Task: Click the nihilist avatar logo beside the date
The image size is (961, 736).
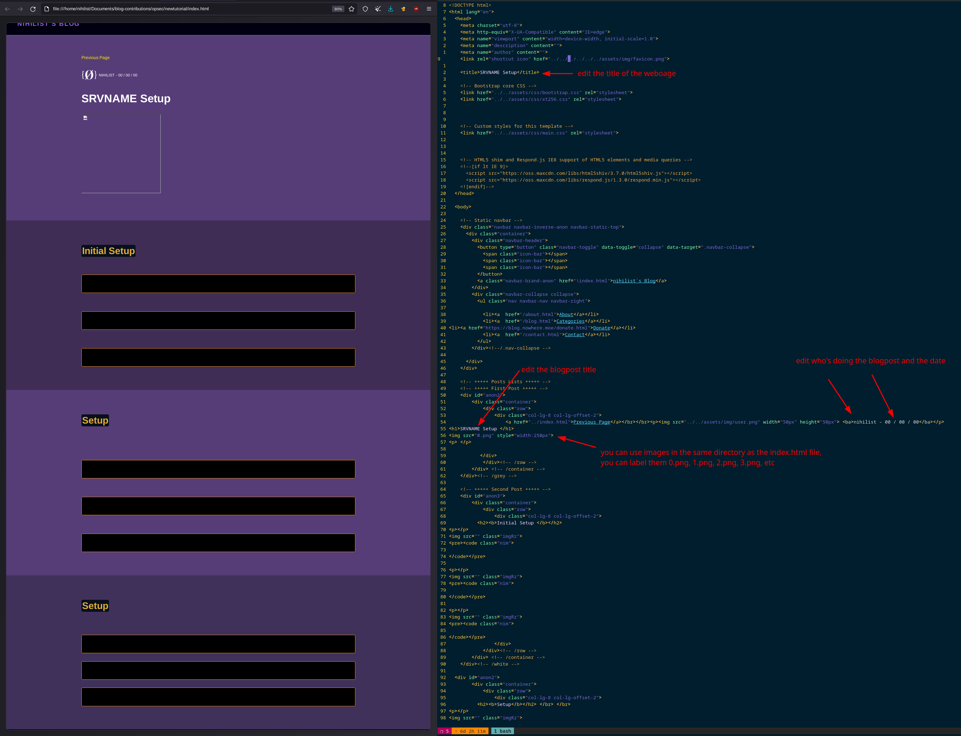Action: tap(89, 75)
